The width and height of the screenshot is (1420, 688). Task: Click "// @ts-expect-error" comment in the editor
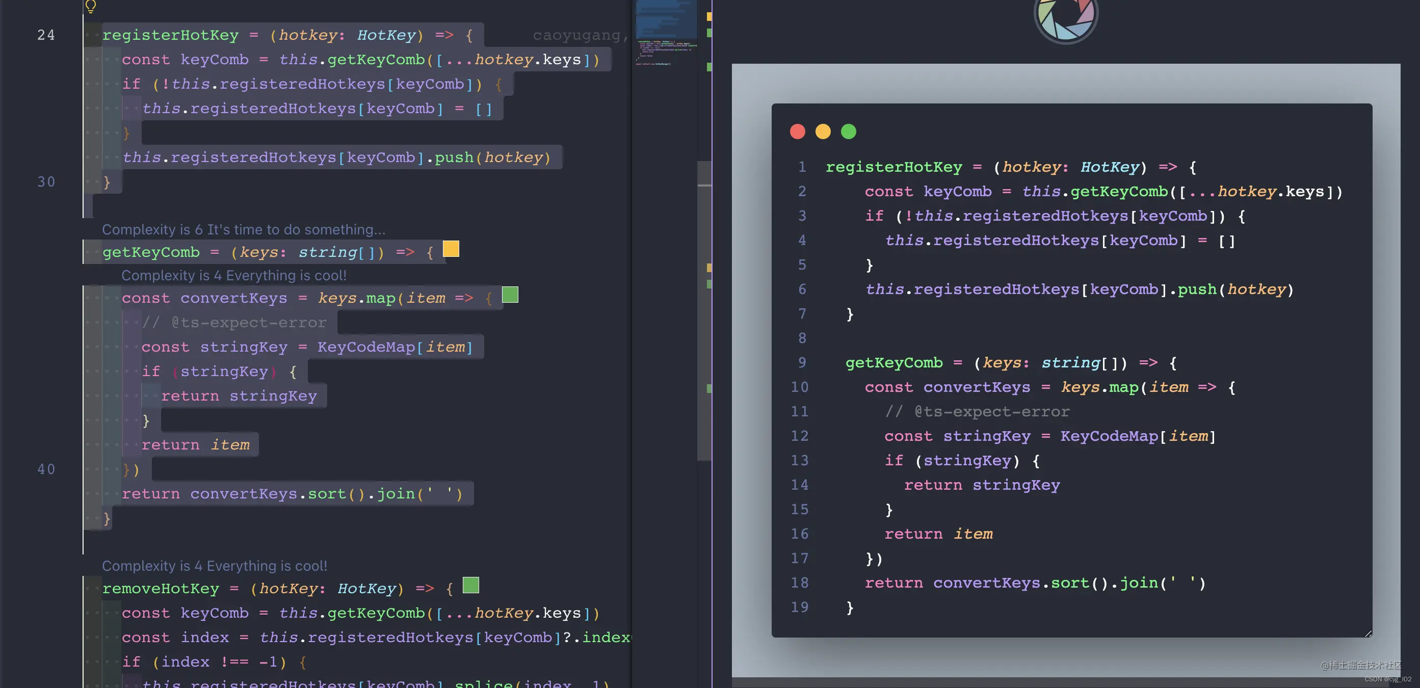[x=234, y=323]
